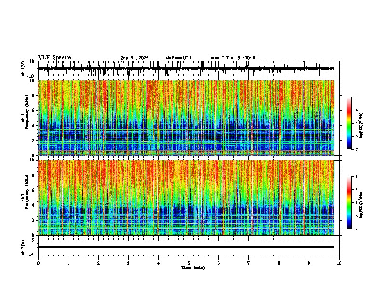Click the "station=OUJ" header text

click(x=178, y=58)
